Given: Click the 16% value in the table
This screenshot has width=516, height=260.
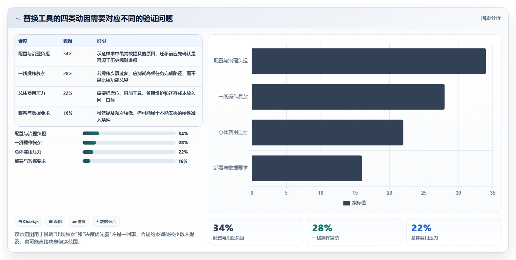Looking at the screenshot, I should [x=68, y=113].
